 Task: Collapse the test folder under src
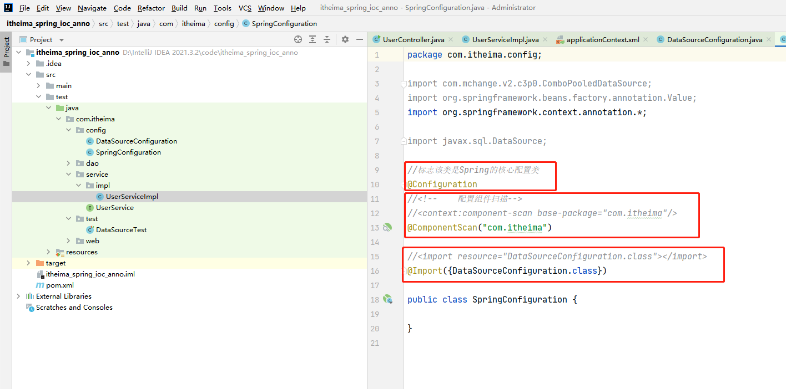(x=38, y=97)
